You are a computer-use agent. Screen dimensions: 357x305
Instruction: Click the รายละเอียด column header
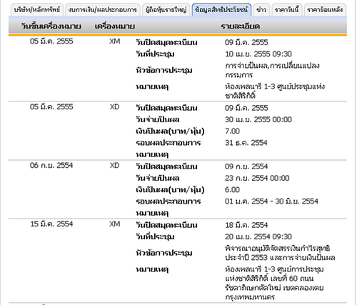(x=240, y=26)
